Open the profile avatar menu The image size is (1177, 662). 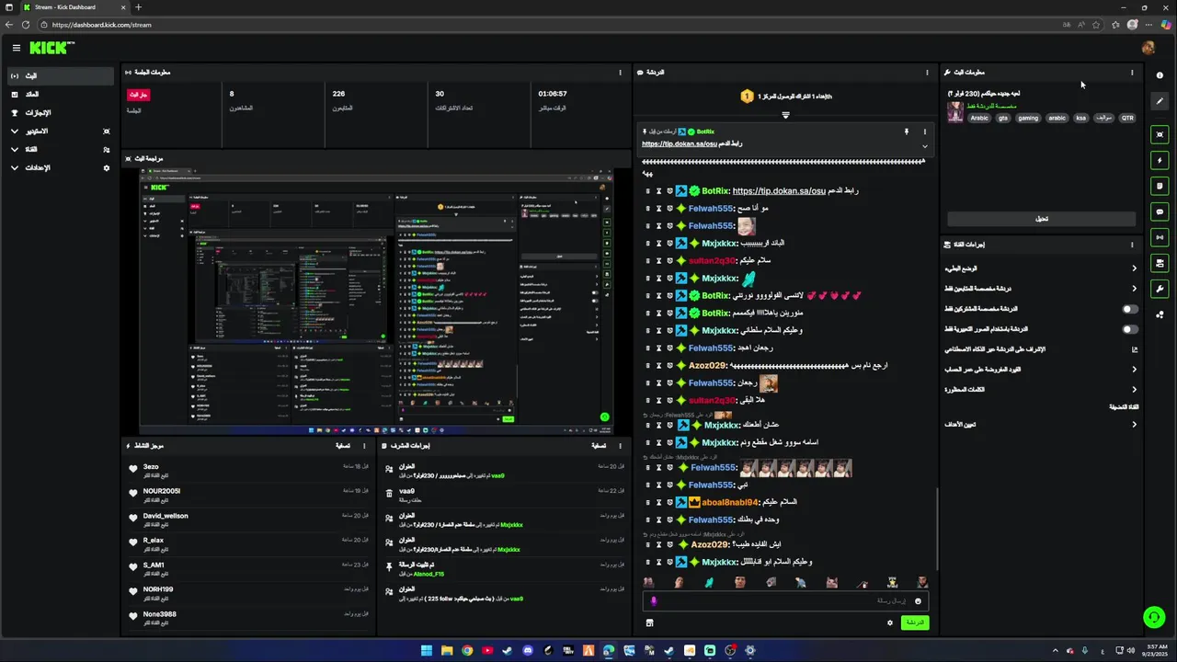click(1148, 48)
